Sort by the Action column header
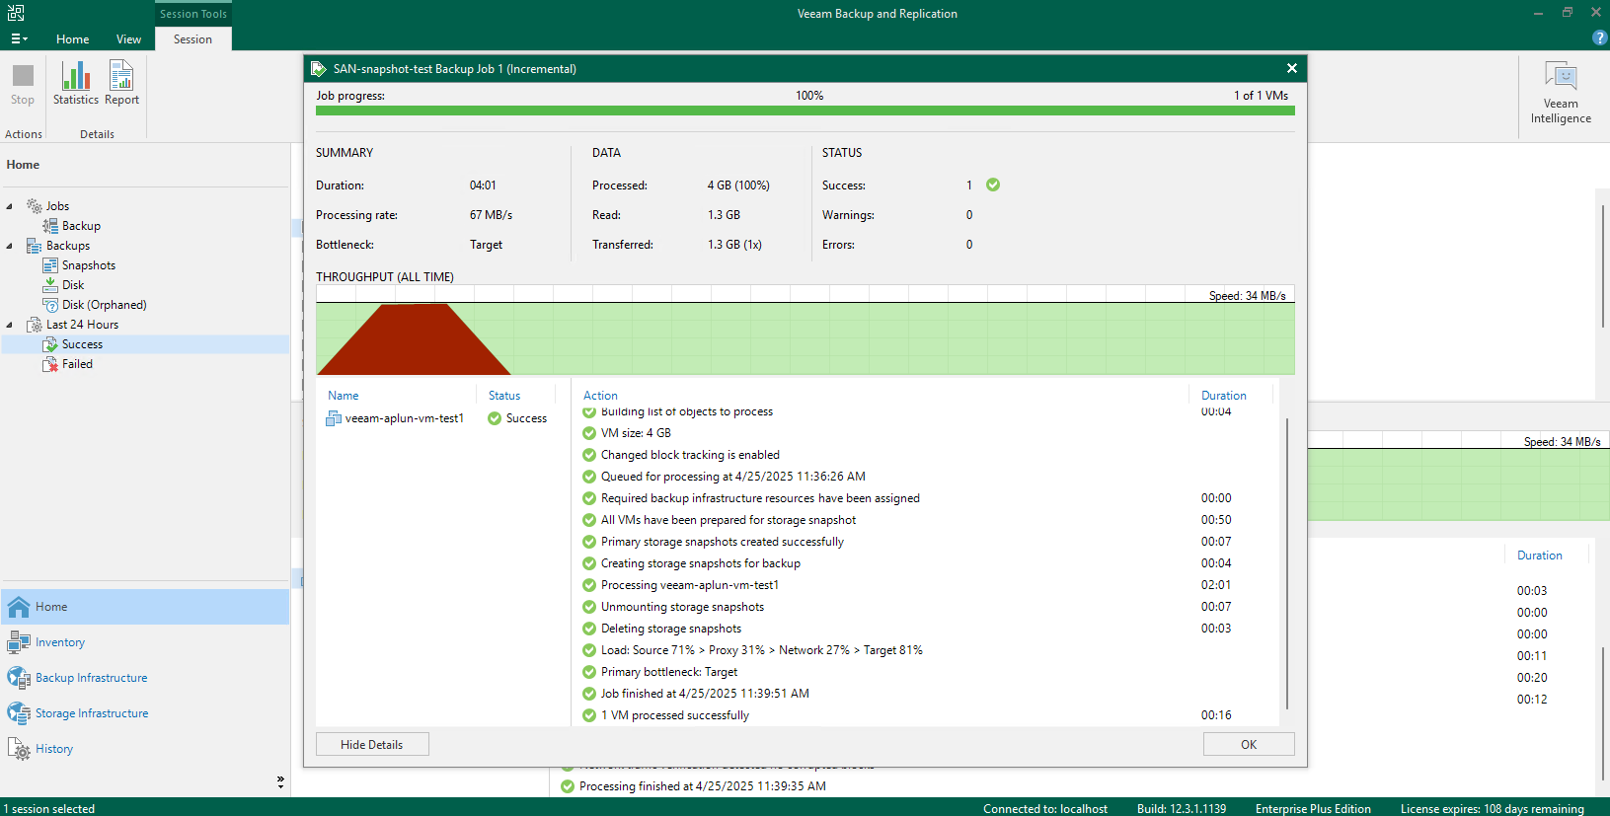 click(x=600, y=396)
